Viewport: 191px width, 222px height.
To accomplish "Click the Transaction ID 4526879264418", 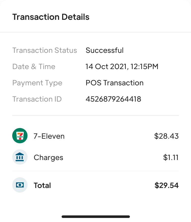I will coord(113,99).
